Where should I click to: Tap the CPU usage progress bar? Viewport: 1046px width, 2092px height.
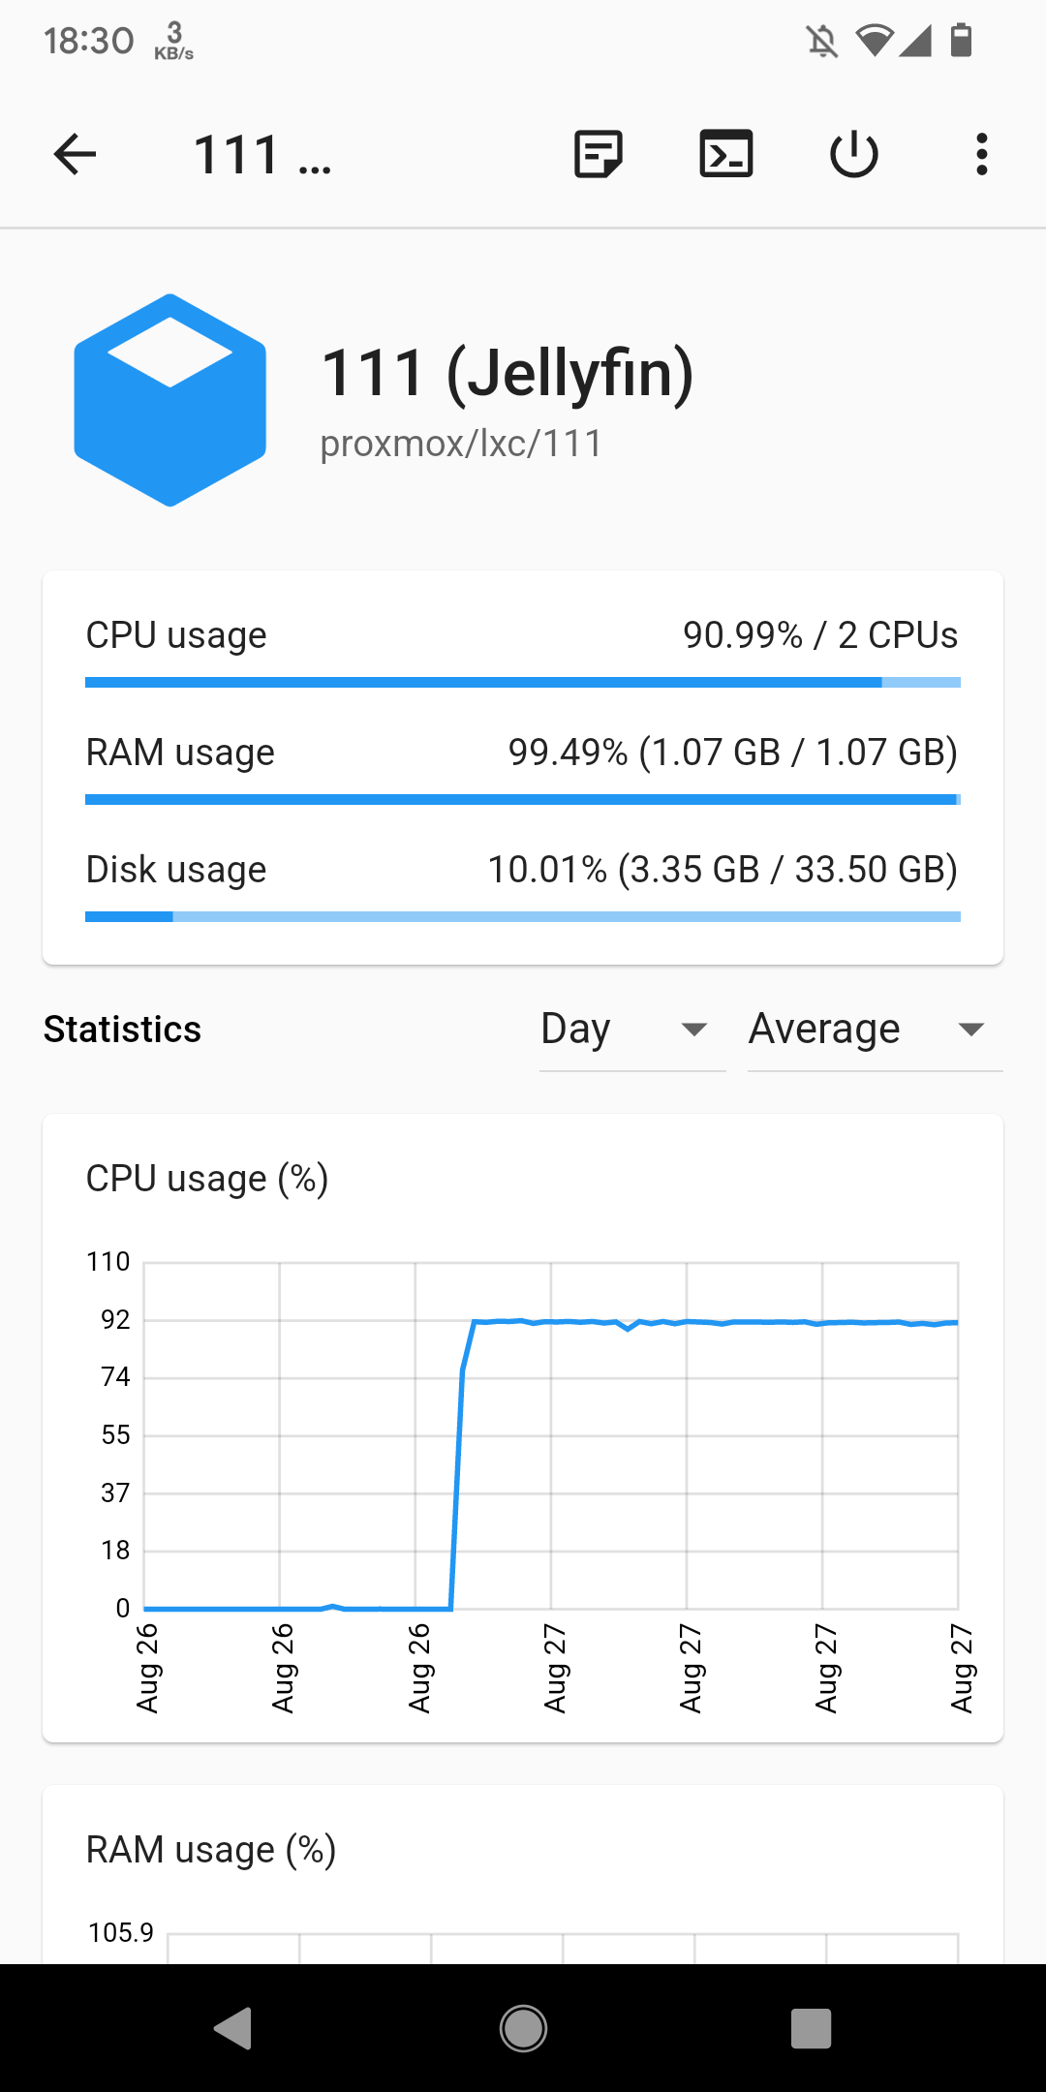click(x=523, y=683)
